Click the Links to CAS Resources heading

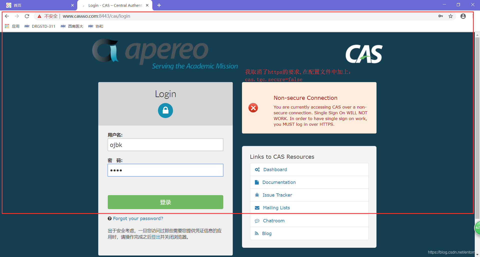tap(282, 157)
